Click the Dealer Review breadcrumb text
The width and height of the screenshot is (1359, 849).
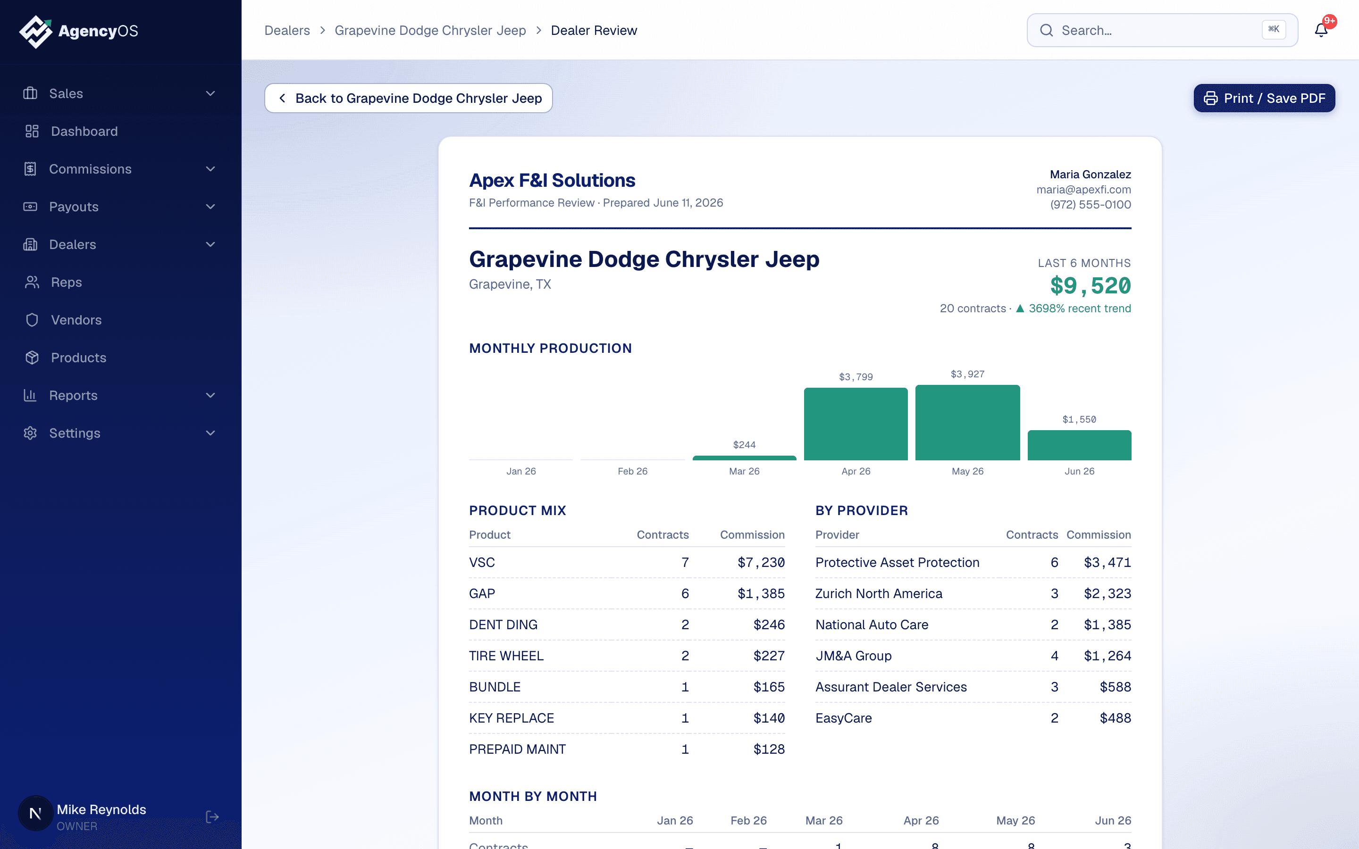tap(594, 30)
